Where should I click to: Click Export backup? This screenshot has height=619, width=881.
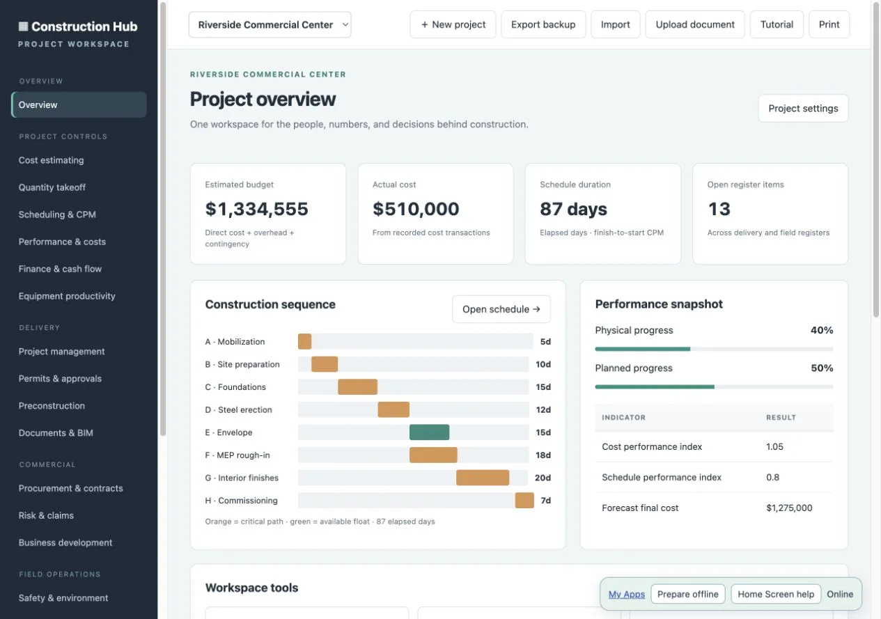[543, 24]
